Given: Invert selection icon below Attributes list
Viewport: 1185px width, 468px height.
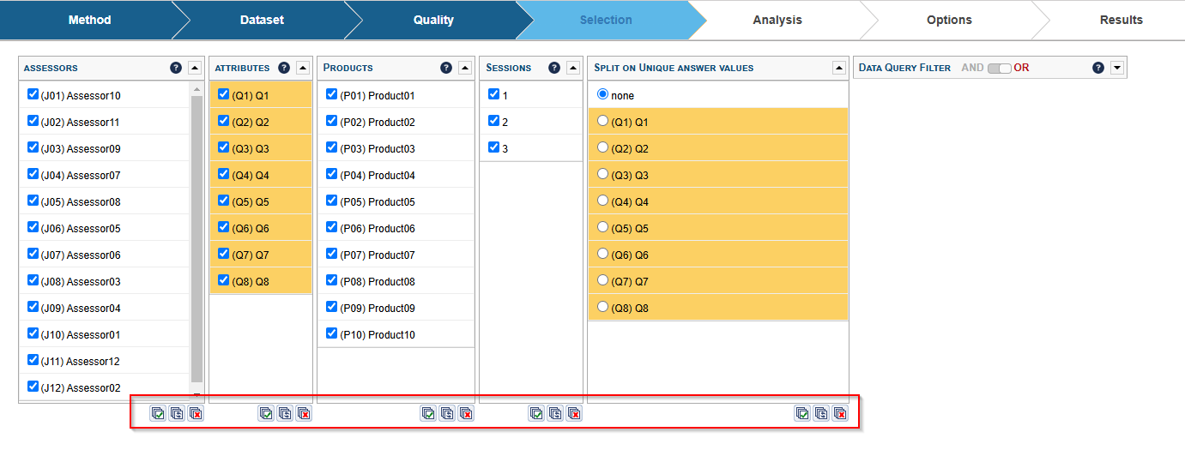Looking at the screenshot, I should [x=285, y=414].
